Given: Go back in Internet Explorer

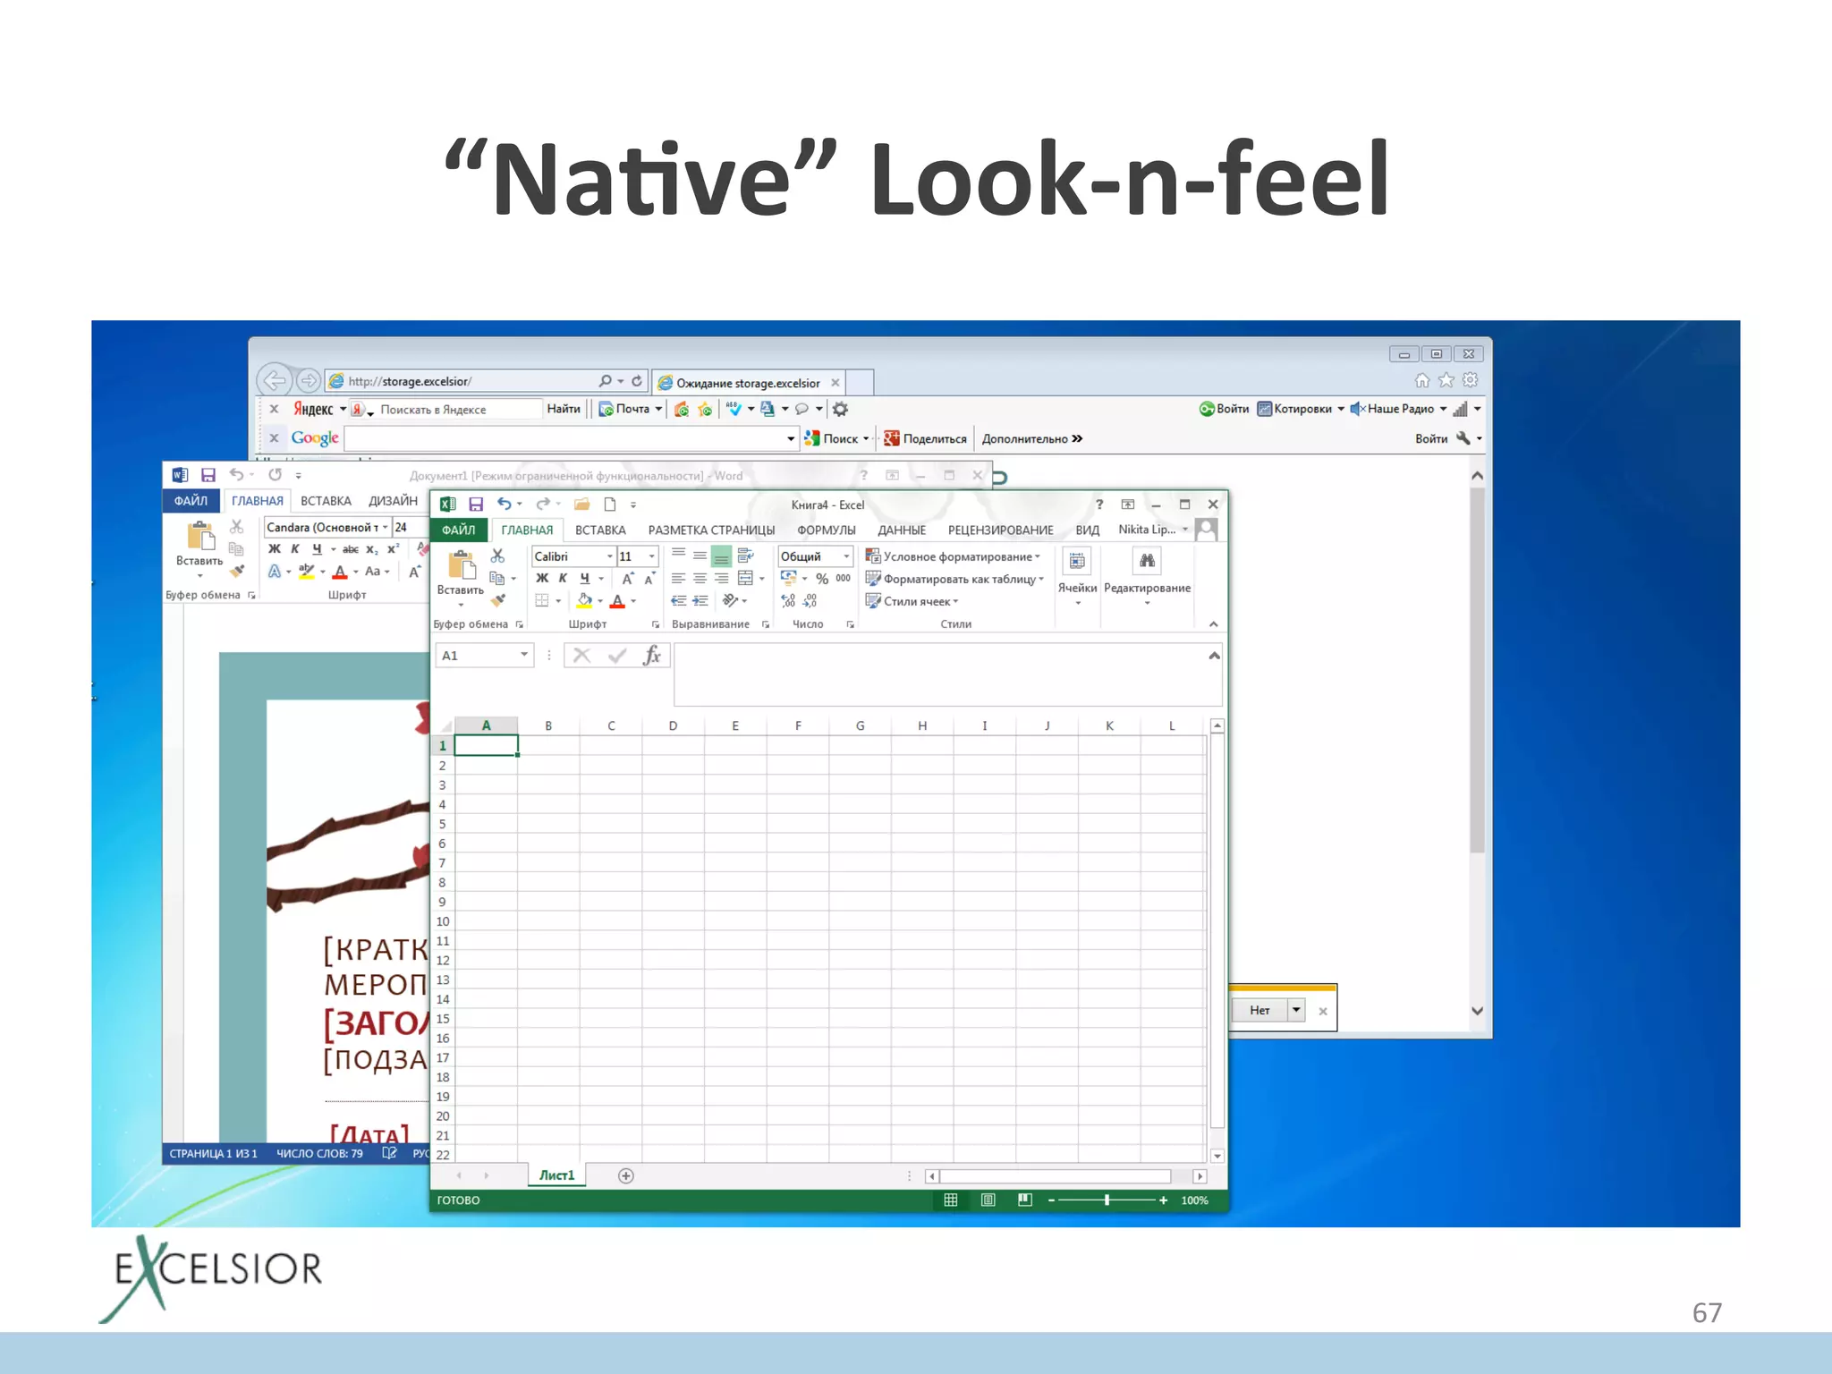Looking at the screenshot, I should 275,381.
